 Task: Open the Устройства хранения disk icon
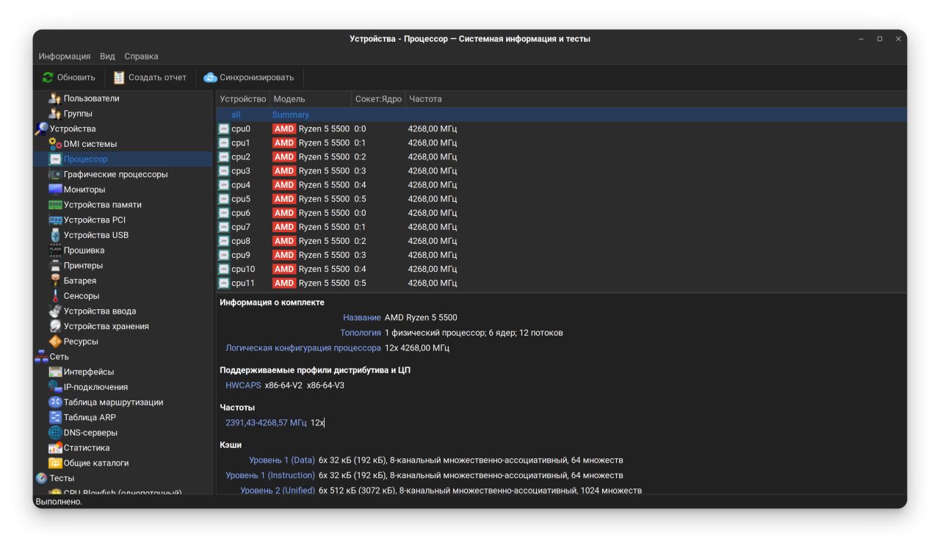tap(55, 326)
